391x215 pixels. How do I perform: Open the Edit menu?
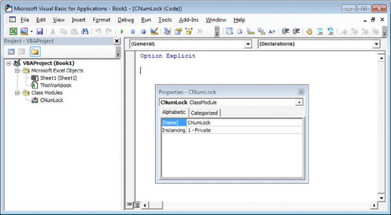click(41, 20)
